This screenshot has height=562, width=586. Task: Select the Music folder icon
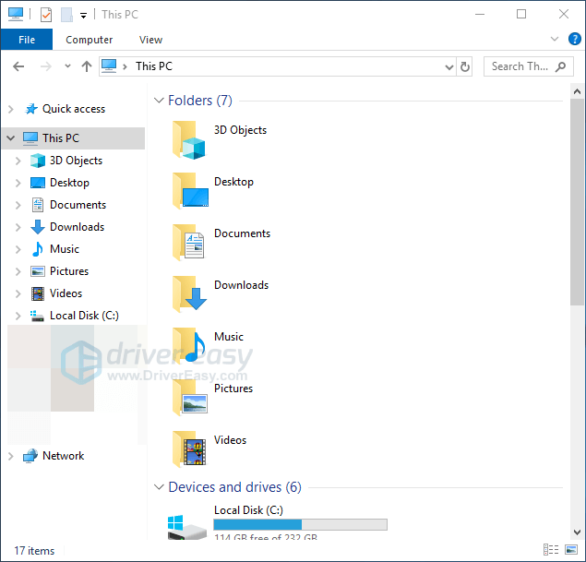[x=189, y=346]
